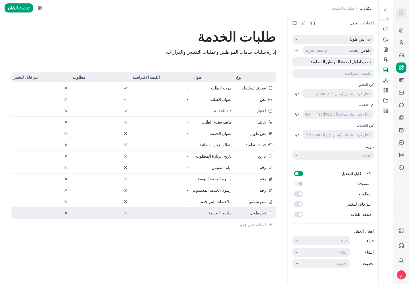Open code editor for كود الحساب

(x=297, y=135)
